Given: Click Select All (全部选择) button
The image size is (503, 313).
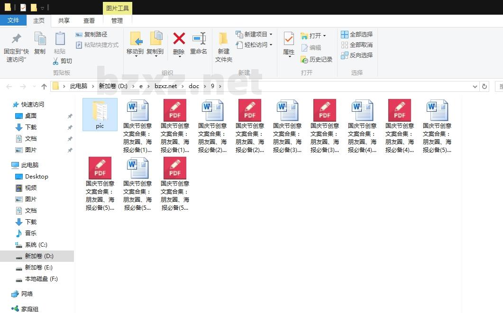Looking at the screenshot, I should click(x=357, y=35).
